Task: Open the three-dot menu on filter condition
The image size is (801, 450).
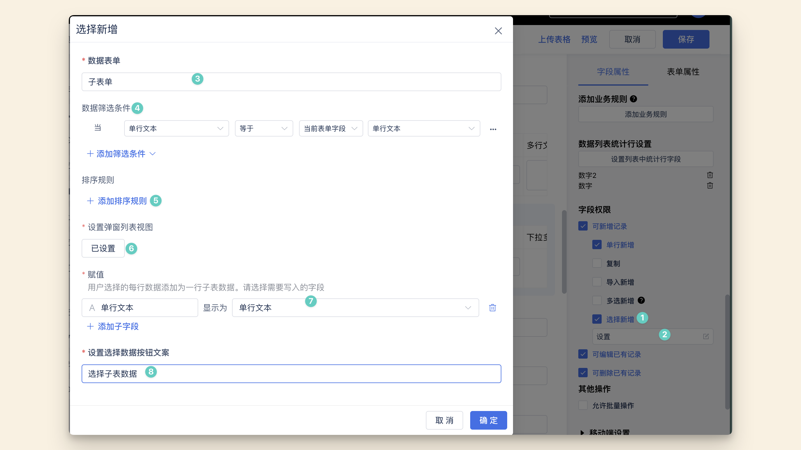Action: coord(493,129)
